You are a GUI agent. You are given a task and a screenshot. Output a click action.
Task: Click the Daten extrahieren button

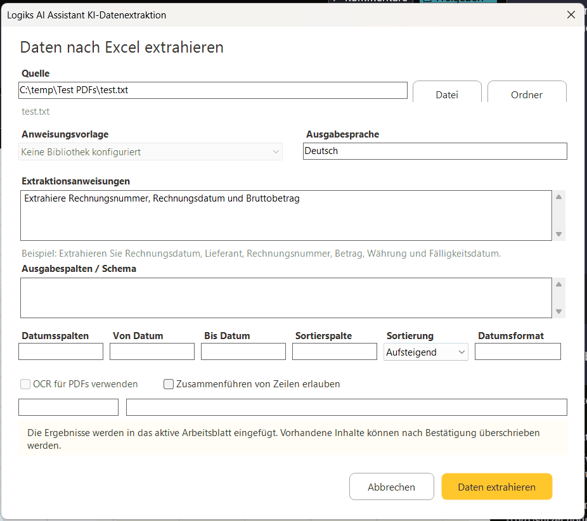tap(497, 487)
